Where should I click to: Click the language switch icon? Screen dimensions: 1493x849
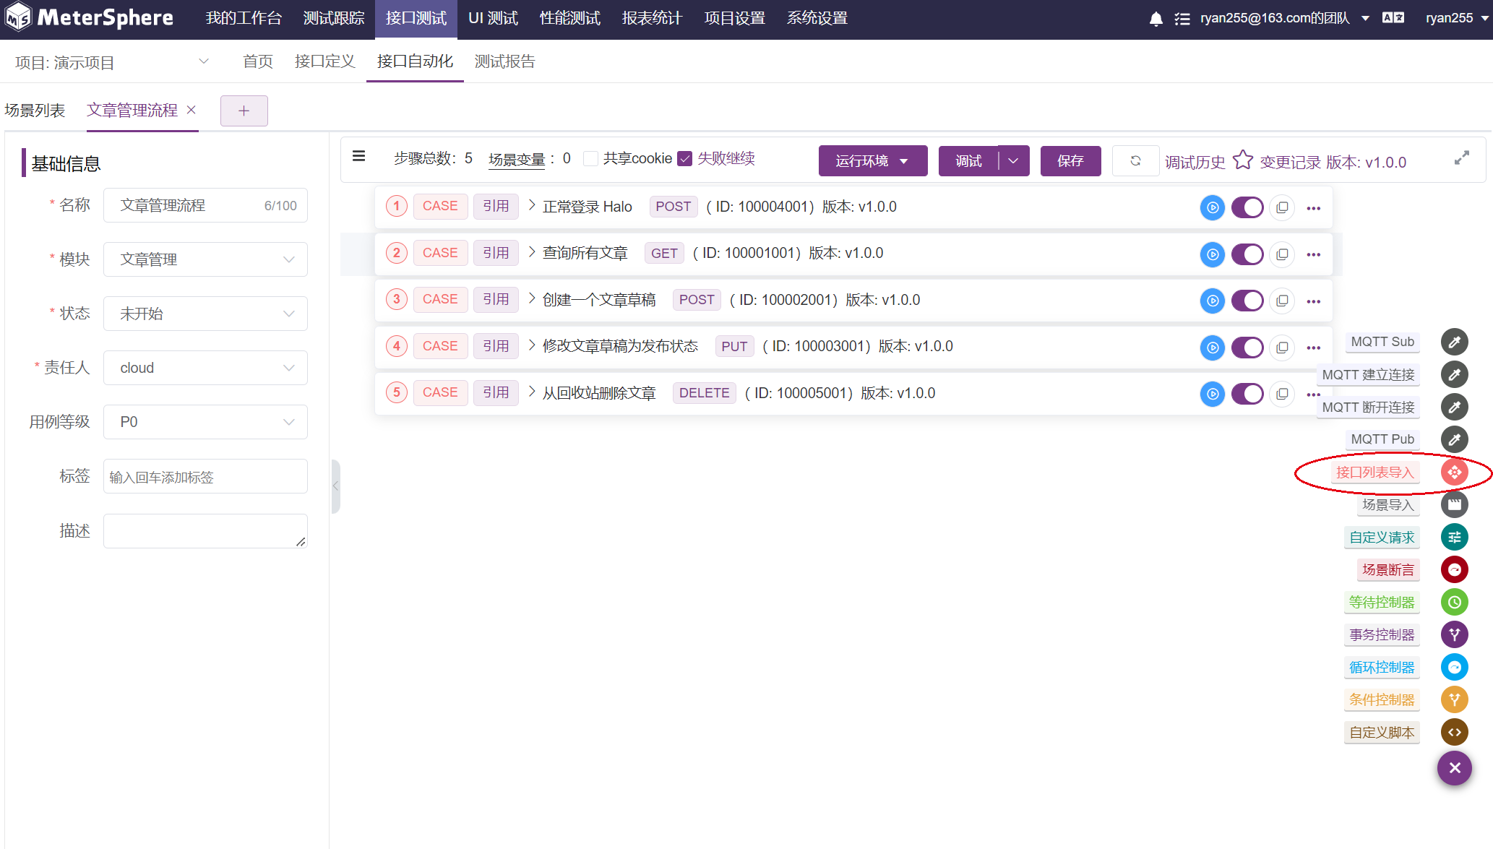pos(1393,18)
